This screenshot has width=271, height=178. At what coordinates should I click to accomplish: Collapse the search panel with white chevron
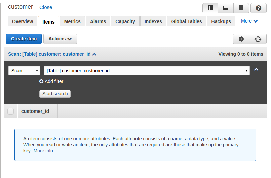point(256,70)
